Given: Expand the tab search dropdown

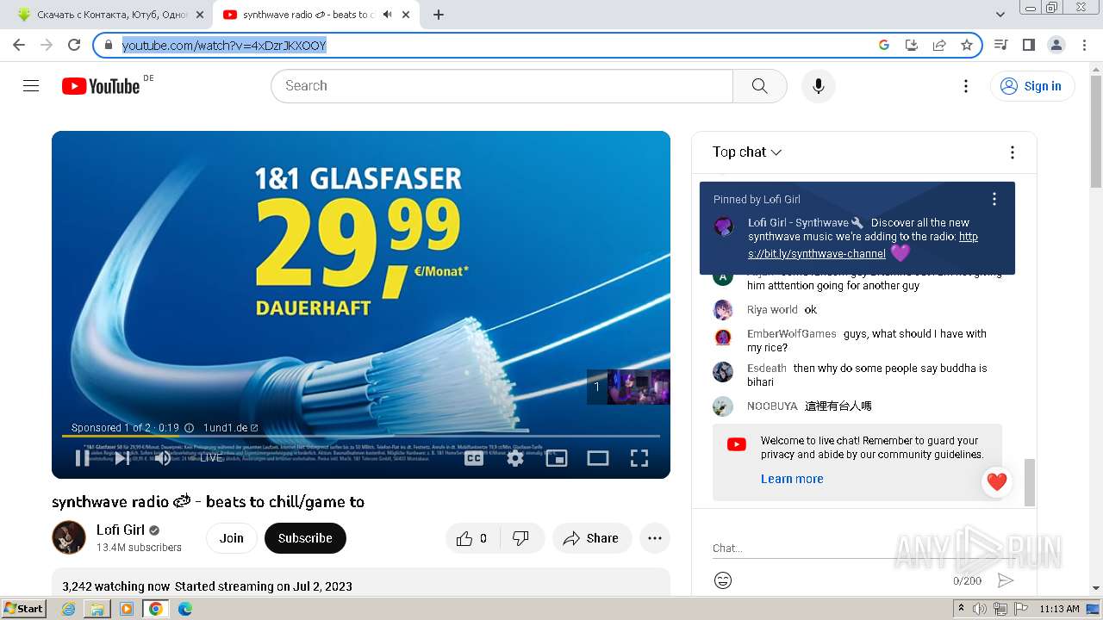Looking at the screenshot, I should 1000,15.
